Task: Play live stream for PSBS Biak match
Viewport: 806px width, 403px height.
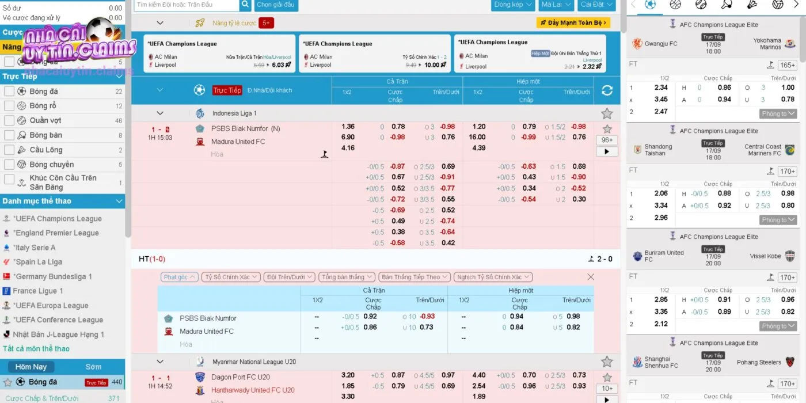Action: pyautogui.click(x=607, y=152)
